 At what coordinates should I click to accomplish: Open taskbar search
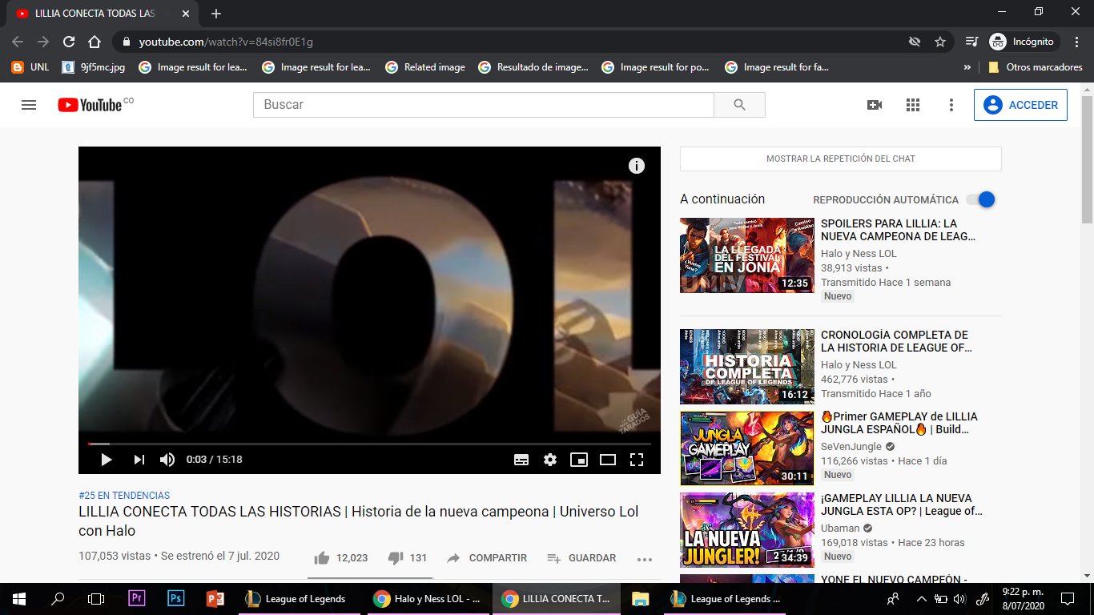[58, 598]
